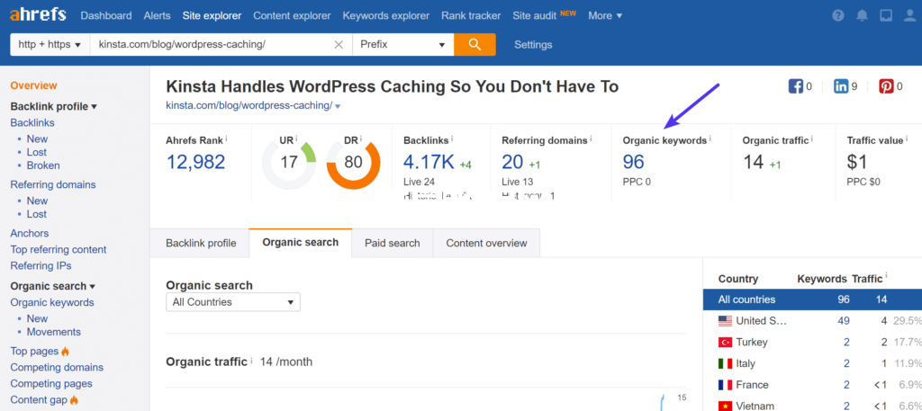
Task: Open Movements under Organic keywords
Action: click(x=53, y=332)
